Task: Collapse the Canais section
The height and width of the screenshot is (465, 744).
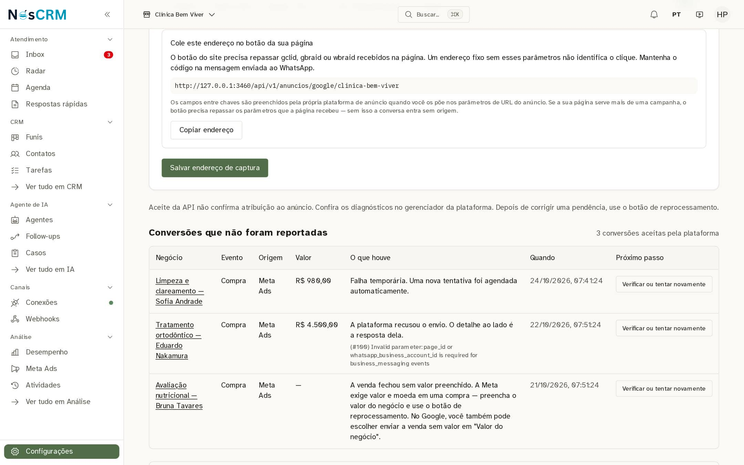Action: (x=110, y=287)
